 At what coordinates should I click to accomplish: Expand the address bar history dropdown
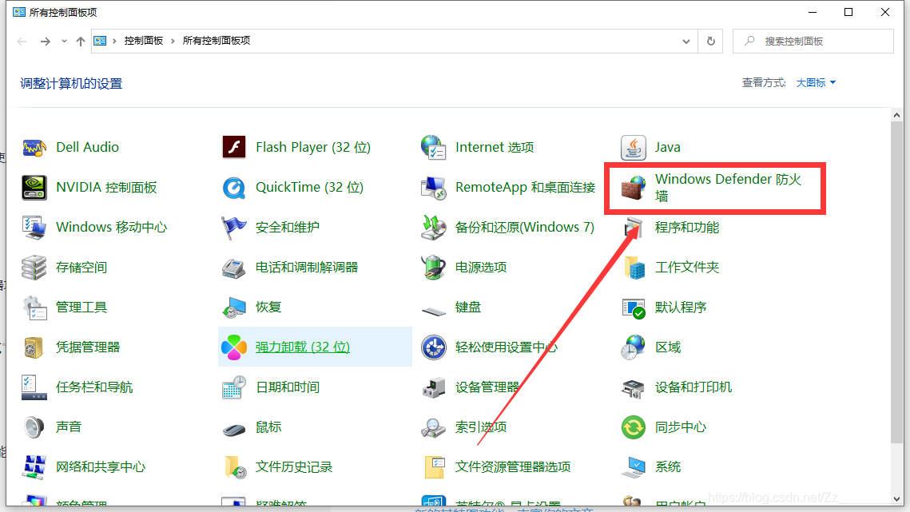point(686,42)
